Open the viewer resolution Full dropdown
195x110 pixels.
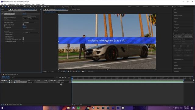point(55,71)
